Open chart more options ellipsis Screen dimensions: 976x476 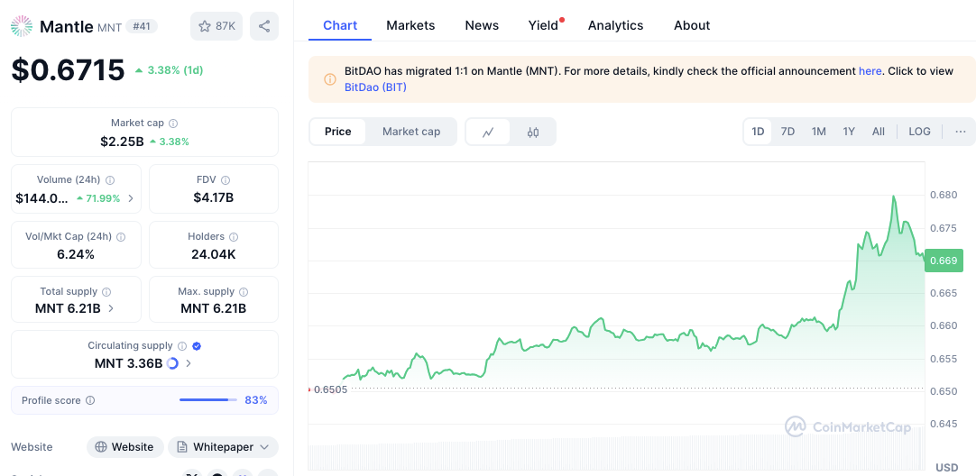(x=961, y=132)
